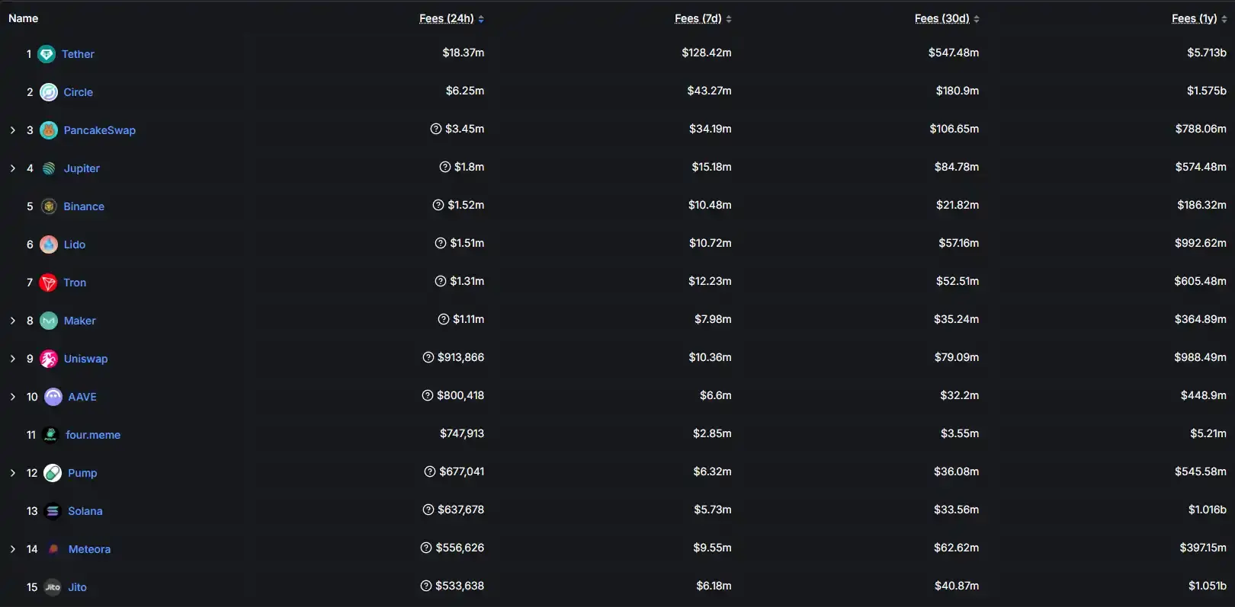Screen dimensions: 1235x607
Task: Click the Jito logo icon
Action: (53, 587)
